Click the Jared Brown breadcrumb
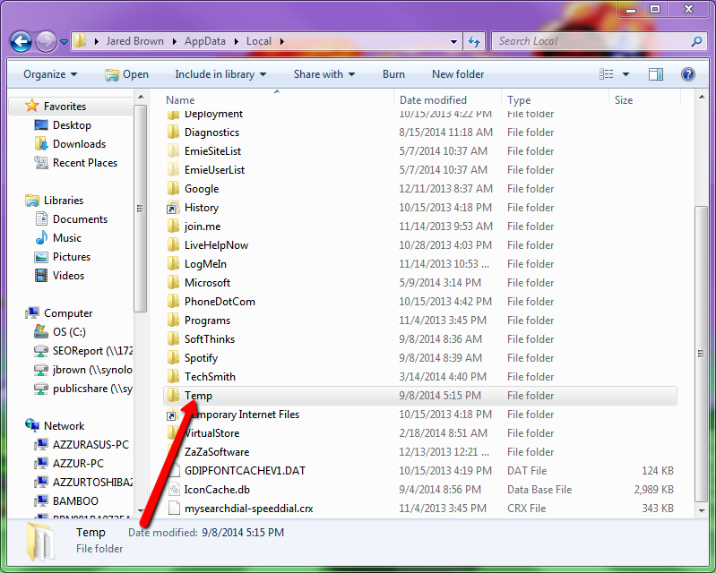This screenshot has width=716, height=573. click(x=134, y=41)
